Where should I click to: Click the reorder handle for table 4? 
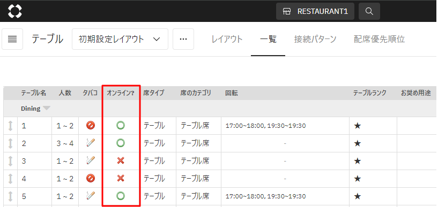pos(10,178)
